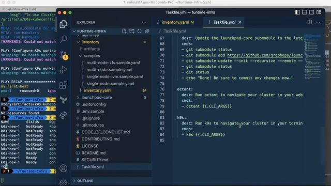The width and height of the screenshot is (331, 186).
Task: Open the Search view in activity bar
Action: point(63,39)
